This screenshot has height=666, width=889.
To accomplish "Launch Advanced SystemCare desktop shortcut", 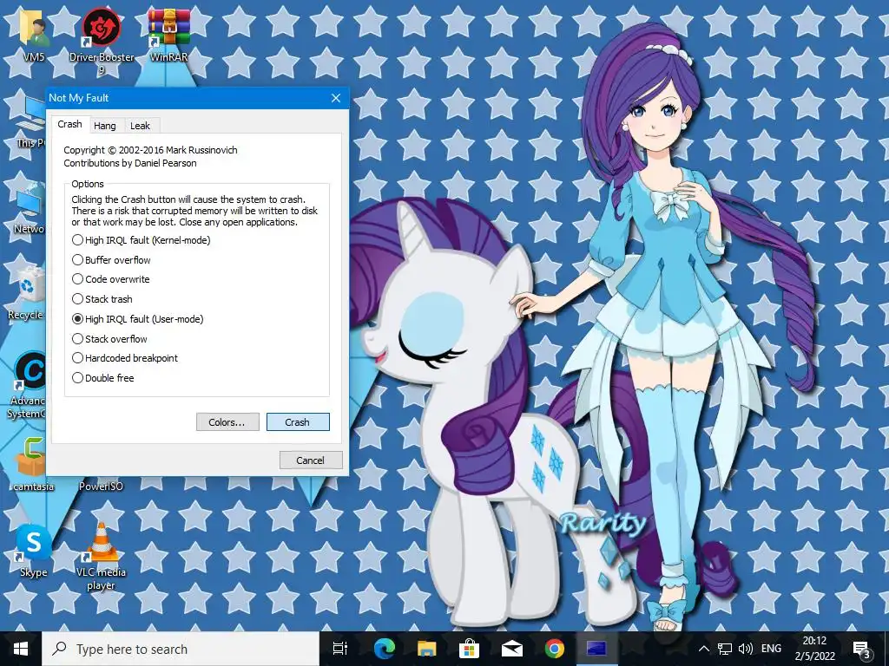I will coord(27,385).
